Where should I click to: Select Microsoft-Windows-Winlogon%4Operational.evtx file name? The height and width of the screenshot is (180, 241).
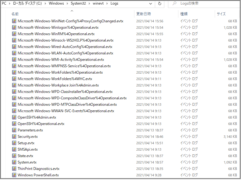58,28
